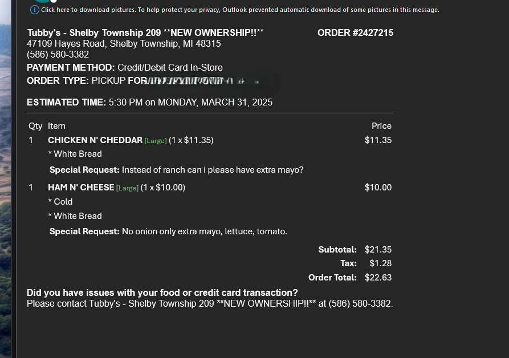
Task: Click the order number #2427215
Action: 355,32
